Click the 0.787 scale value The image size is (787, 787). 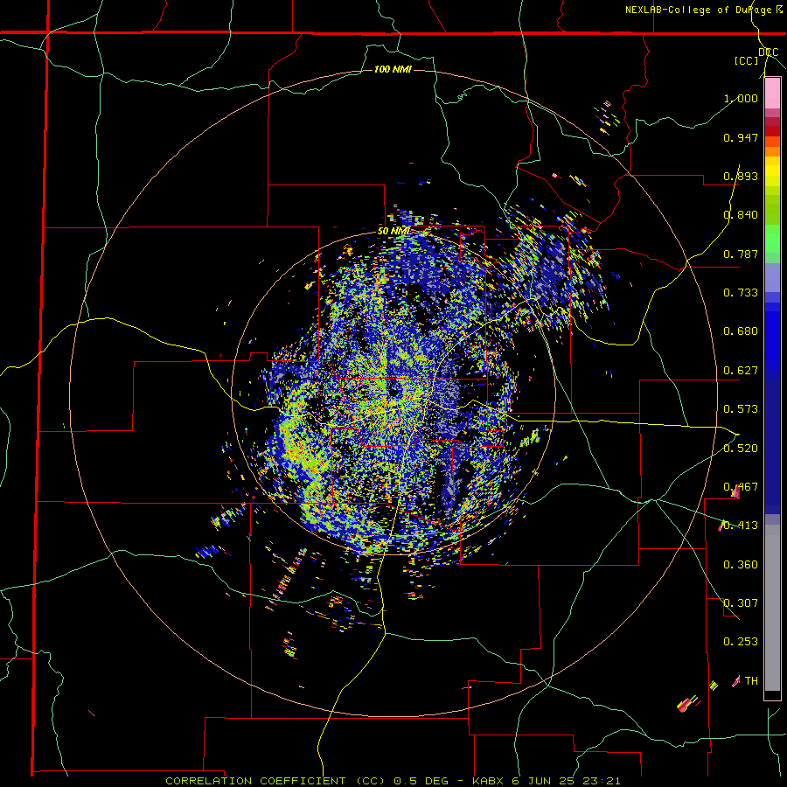[x=741, y=254]
